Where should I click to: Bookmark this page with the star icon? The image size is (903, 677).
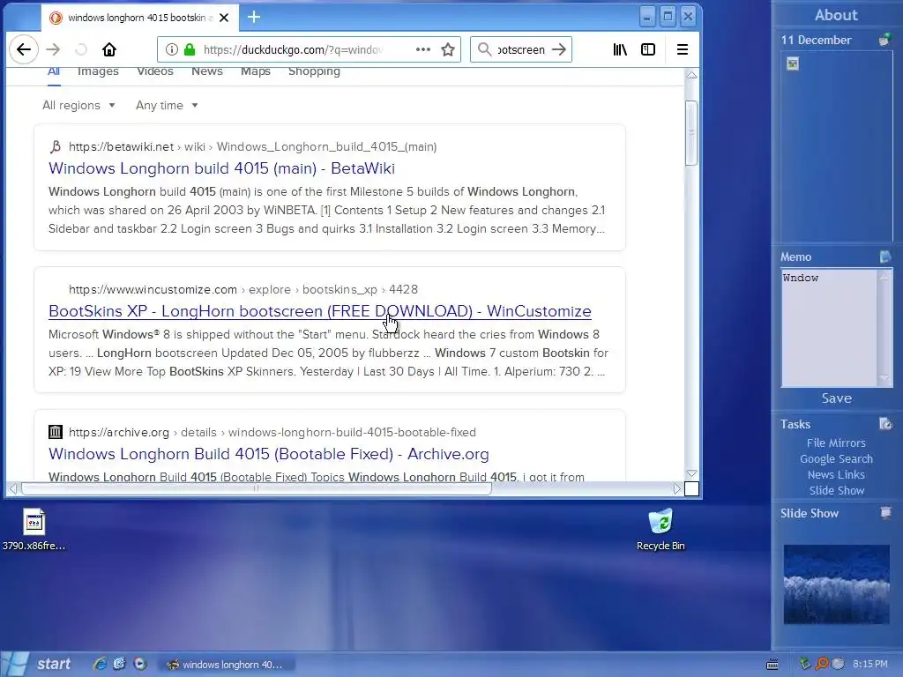(448, 49)
